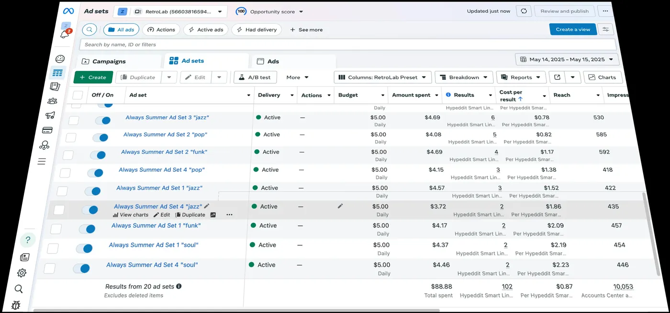Image resolution: width=670 pixels, height=313 pixels.
Task: Click the green Create button
Action: coord(93,77)
